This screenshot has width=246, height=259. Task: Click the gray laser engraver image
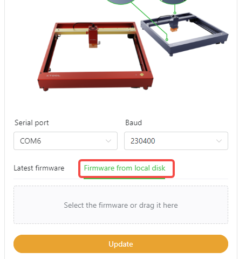[184, 34]
